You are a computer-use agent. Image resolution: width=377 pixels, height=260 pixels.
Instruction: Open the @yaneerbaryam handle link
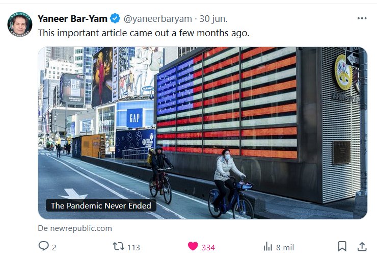pyautogui.click(x=158, y=19)
